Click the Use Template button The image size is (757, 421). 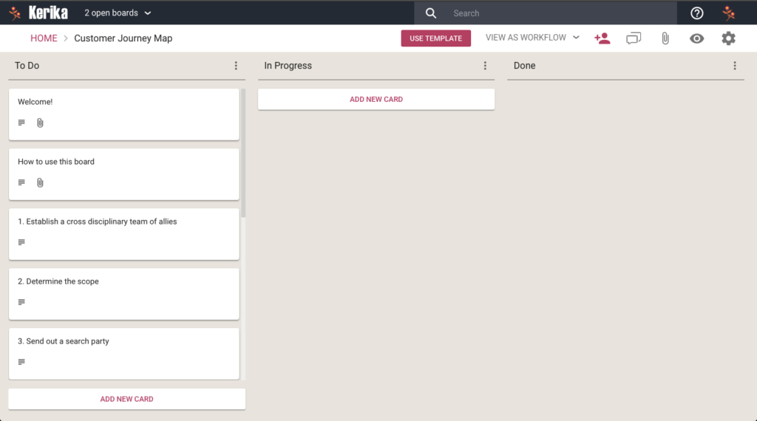click(436, 38)
